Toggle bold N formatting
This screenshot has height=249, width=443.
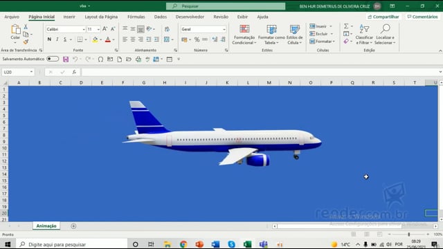(x=49, y=39)
